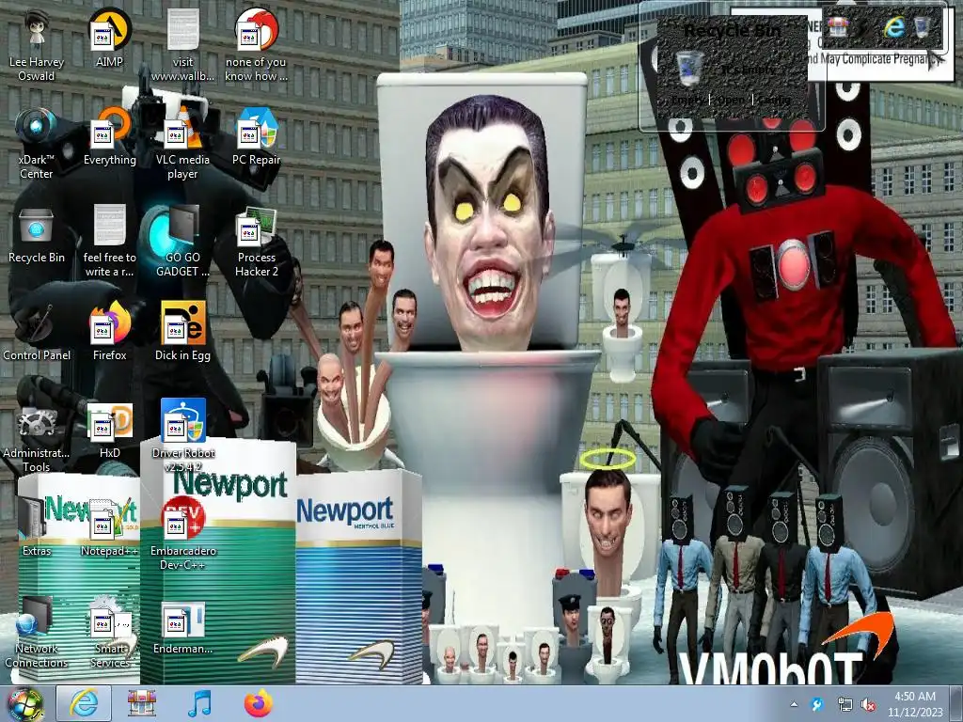Select the 'none of you know how' shortcut
The image size is (963, 722).
[x=256, y=45]
